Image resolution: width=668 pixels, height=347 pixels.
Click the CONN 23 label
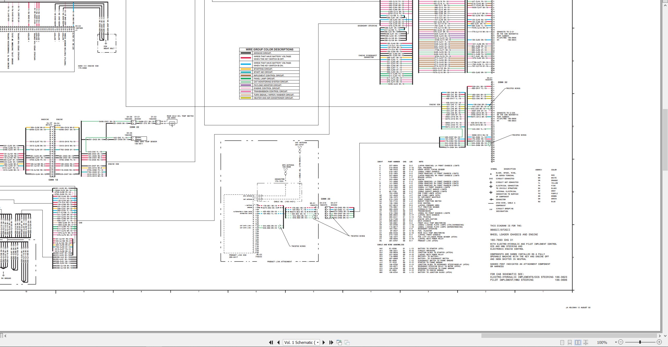[x=325, y=199]
